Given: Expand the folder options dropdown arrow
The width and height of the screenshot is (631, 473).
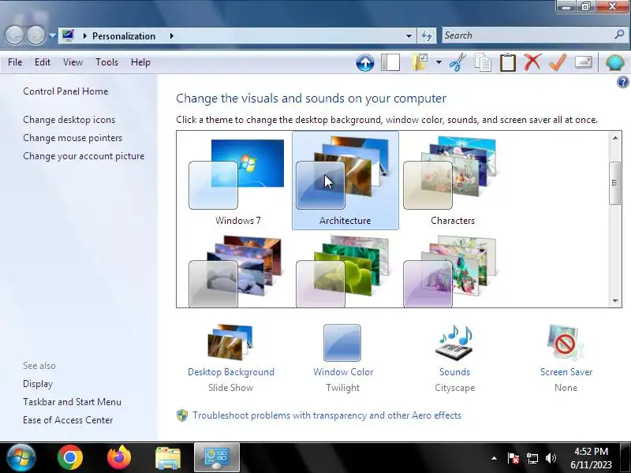Looking at the screenshot, I should [x=439, y=62].
